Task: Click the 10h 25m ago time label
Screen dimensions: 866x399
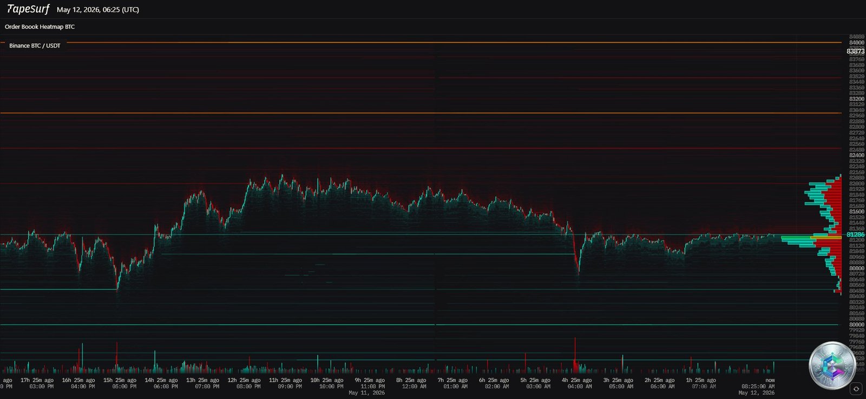Action: click(x=327, y=380)
